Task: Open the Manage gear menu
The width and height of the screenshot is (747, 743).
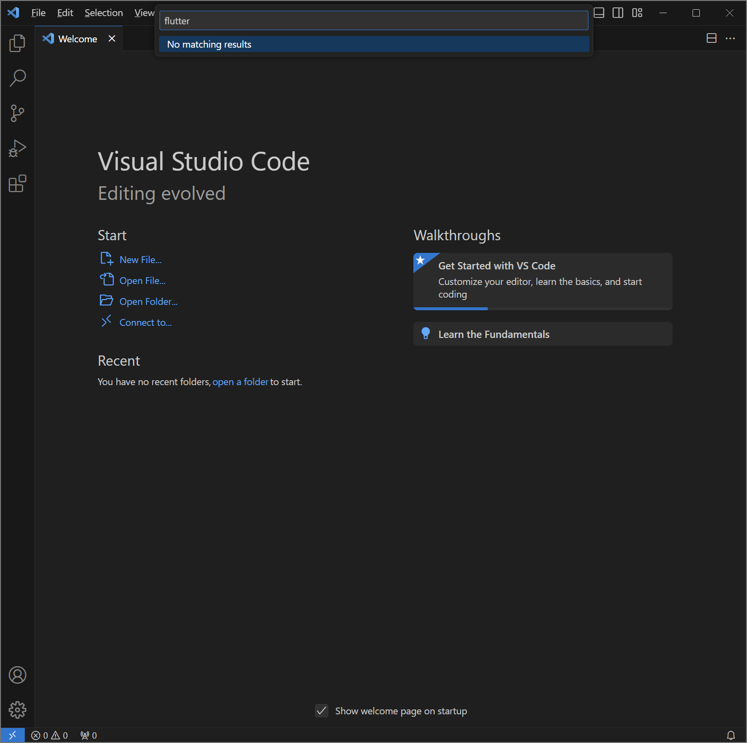Action: [x=18, y=710]
